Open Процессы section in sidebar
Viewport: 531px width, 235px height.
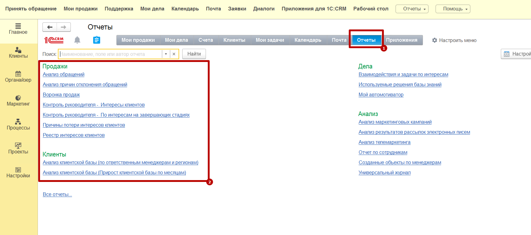pos(18,124)
